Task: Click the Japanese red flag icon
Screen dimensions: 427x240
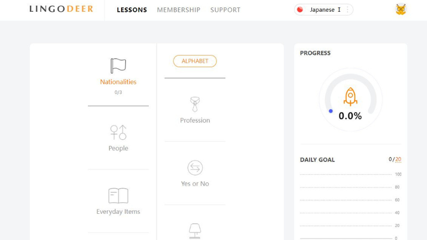Action: (300, 10)
